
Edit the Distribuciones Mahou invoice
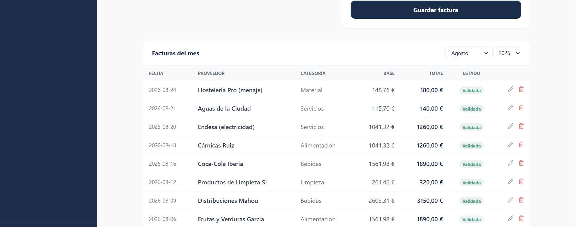[x=511, y=200]
